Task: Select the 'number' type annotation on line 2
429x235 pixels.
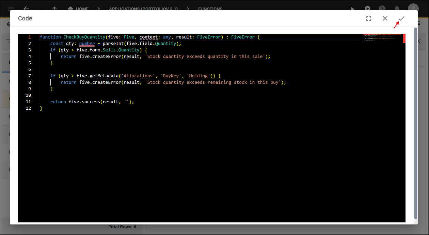Action: point(87,43)
